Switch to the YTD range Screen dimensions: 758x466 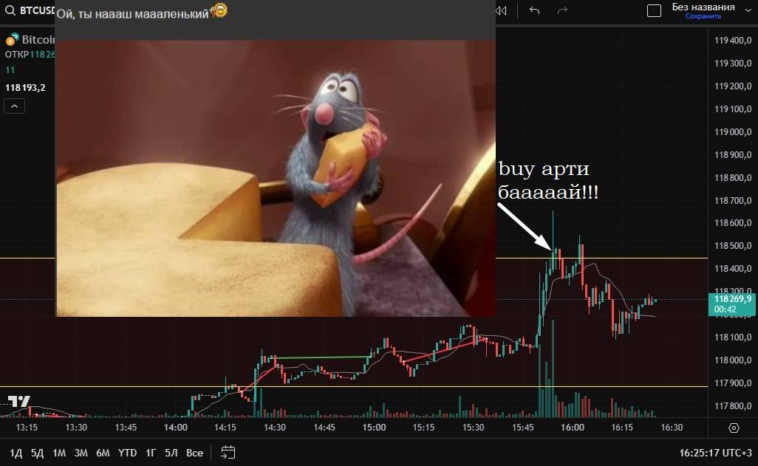(127, 453)
